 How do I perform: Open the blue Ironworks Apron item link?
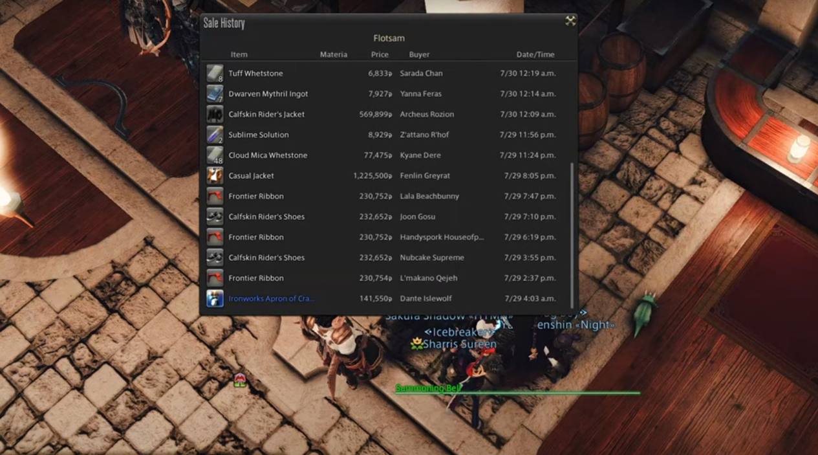[x=271, y=298]
